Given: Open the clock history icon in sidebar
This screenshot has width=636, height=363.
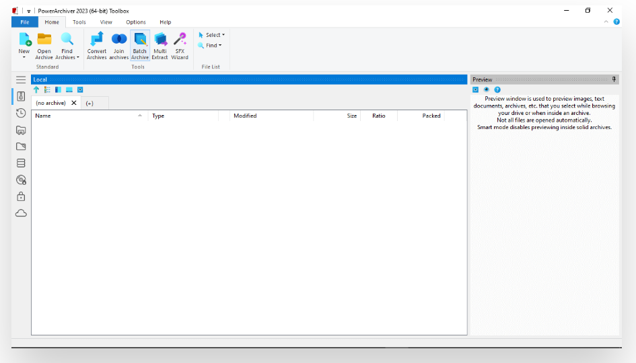Looking at the screenshot, I should click(21, 113).
